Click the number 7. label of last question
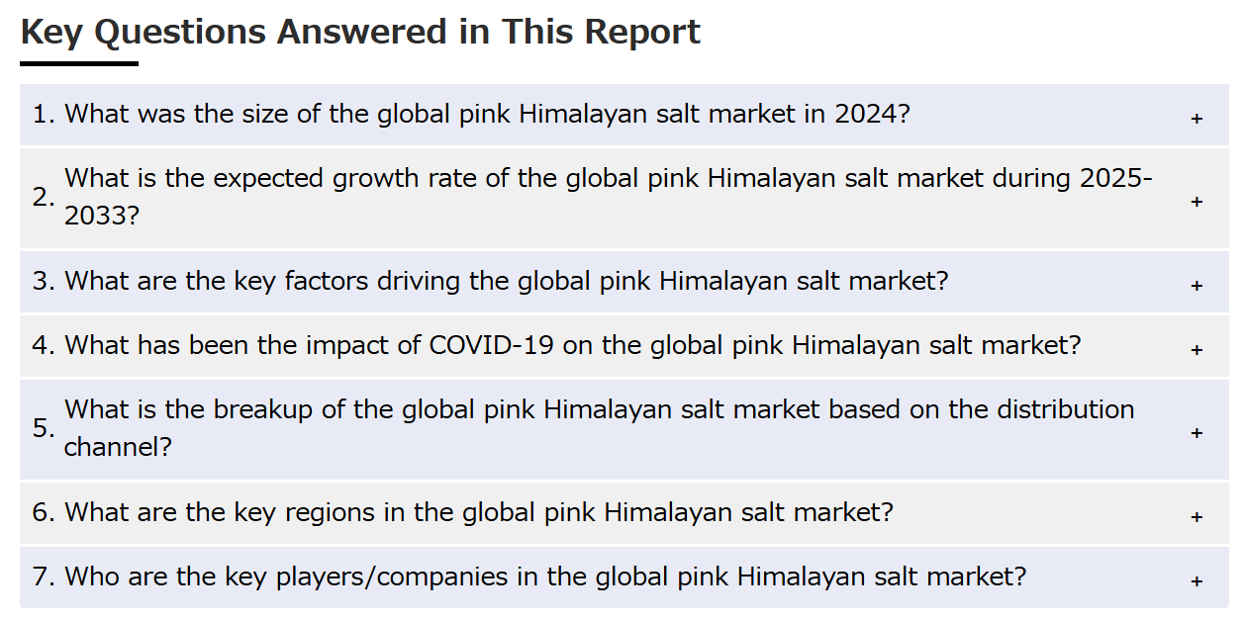 tap(44, 576)
